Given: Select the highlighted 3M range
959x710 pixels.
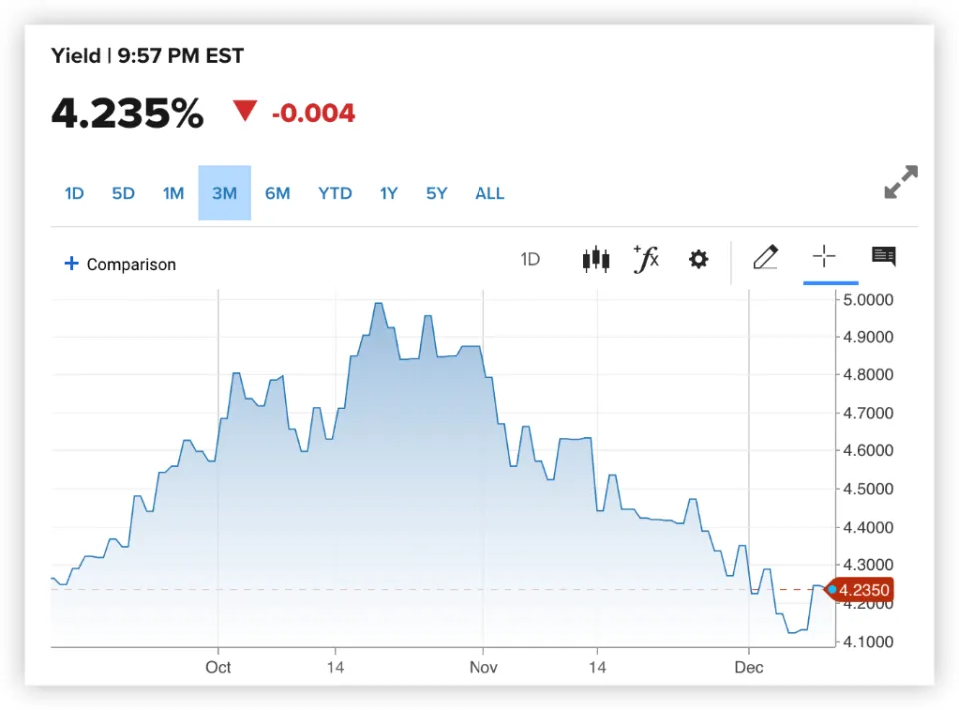Looking at the screenshot, I should (x=224, y=193).
